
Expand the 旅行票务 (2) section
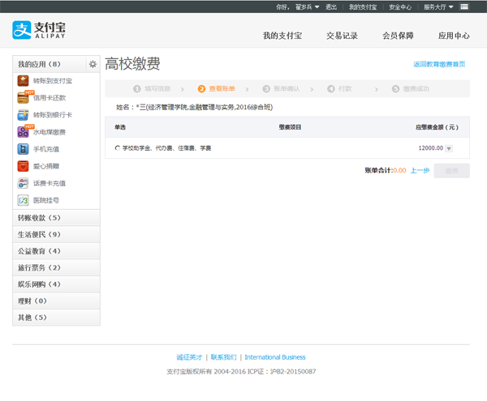(x=56, y=267)
